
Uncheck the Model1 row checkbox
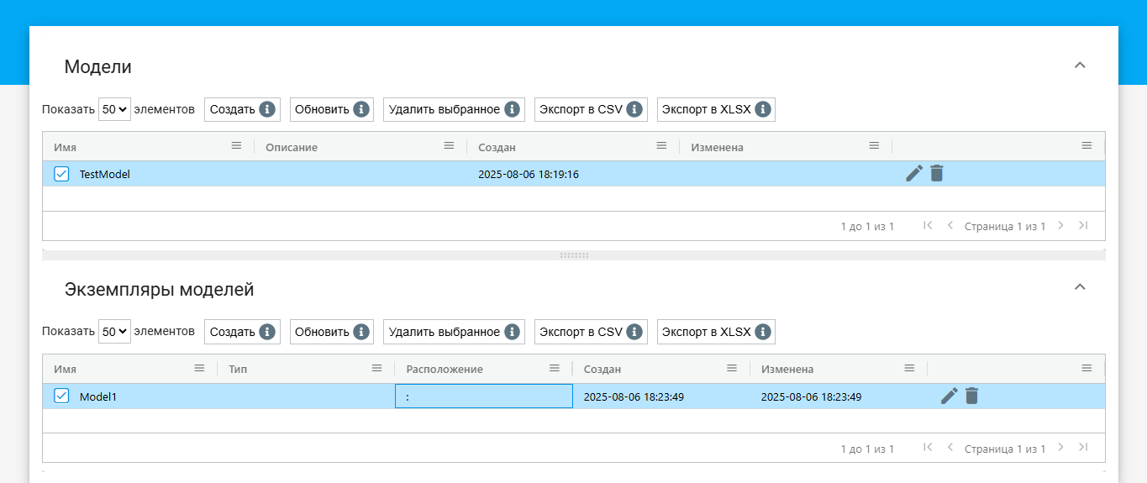click(x=61, y=396)
